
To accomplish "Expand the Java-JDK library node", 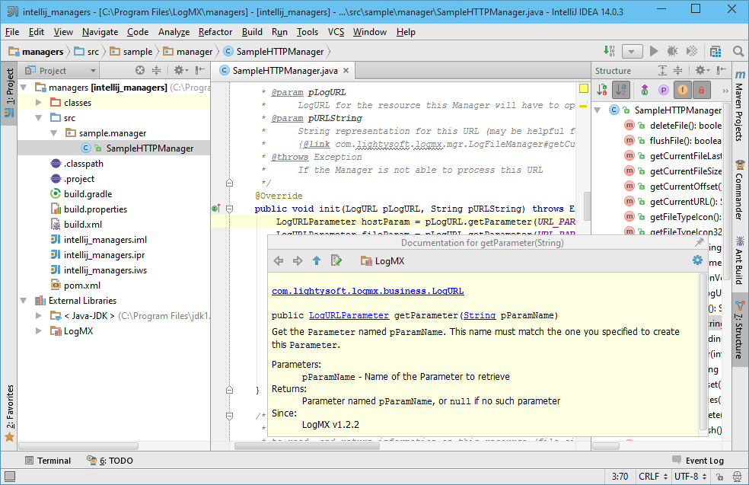I will pyautogui.click(x=39, y=315).
